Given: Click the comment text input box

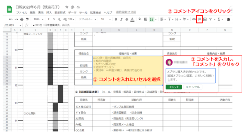Looking at the screenshot, I should click(191, 76).
